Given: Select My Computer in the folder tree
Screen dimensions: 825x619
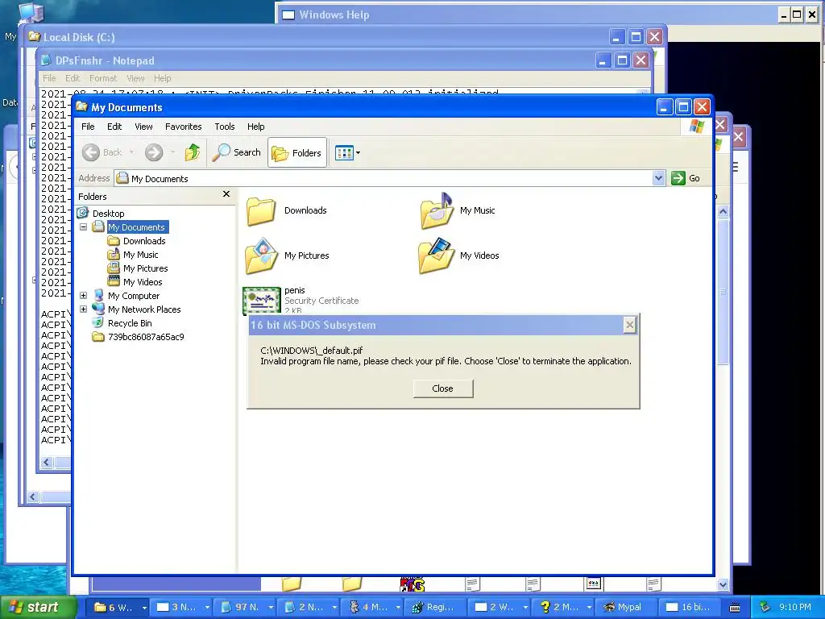Looking at the screenshot, I should pyautogui.click(x=134, y=296).
